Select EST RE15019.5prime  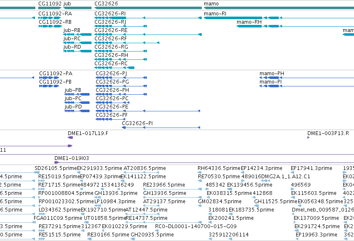click(59, 177)
